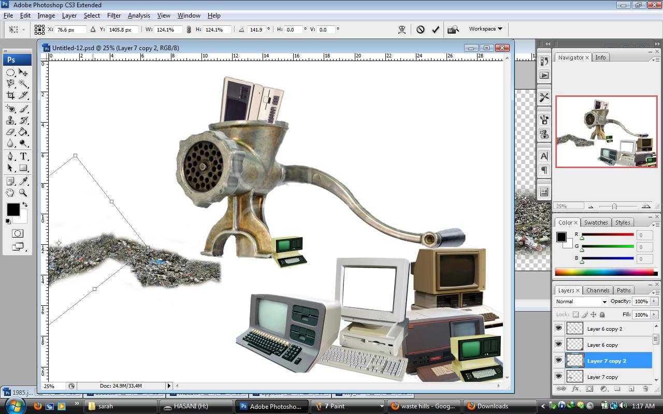Select the Crop tool
Image resolution: width=663 pixels, height=414 pixels.
[10, 95]
